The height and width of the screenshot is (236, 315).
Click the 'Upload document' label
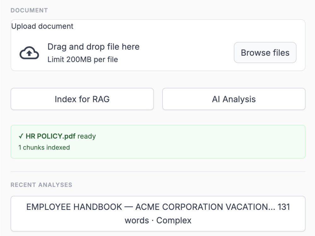click(42, 26)
